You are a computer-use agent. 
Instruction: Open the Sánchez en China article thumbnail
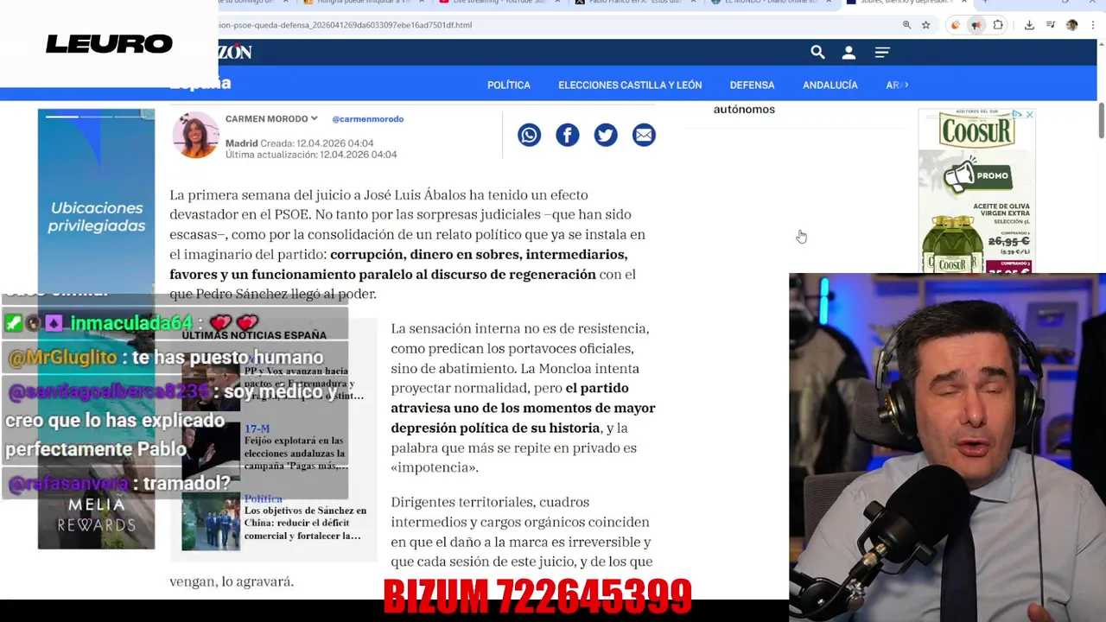pos(210,521)
